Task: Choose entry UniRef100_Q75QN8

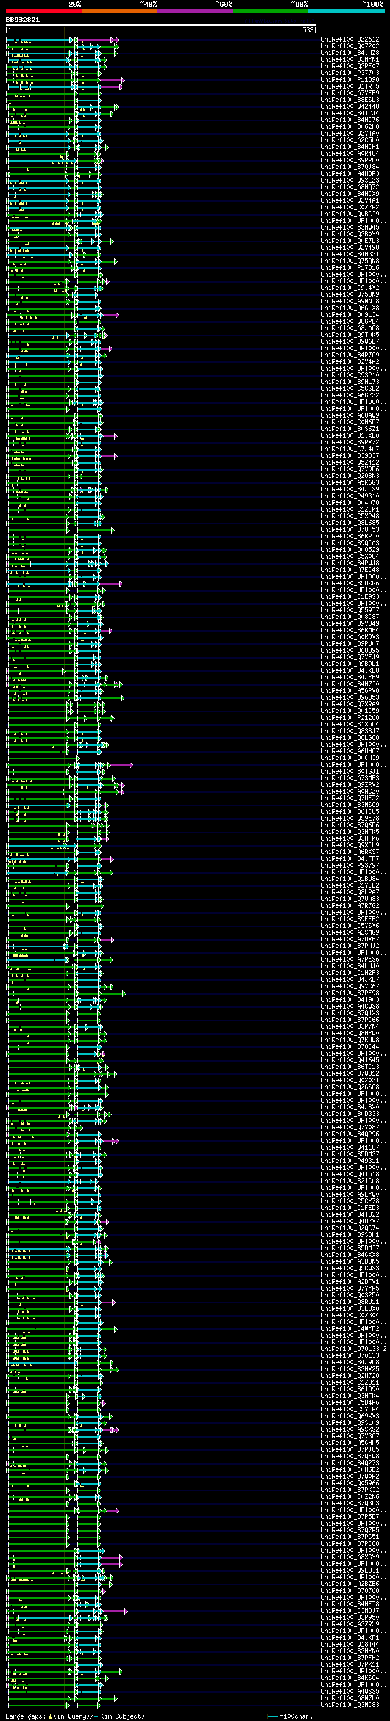Action: point(350,261)
